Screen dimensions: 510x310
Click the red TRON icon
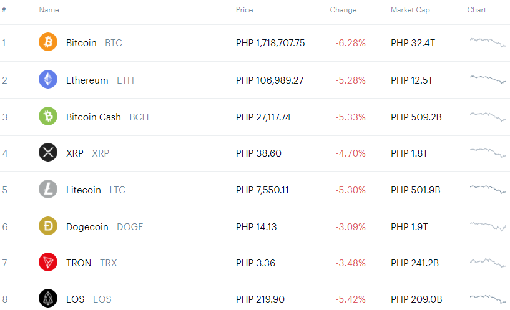[48, 262]
